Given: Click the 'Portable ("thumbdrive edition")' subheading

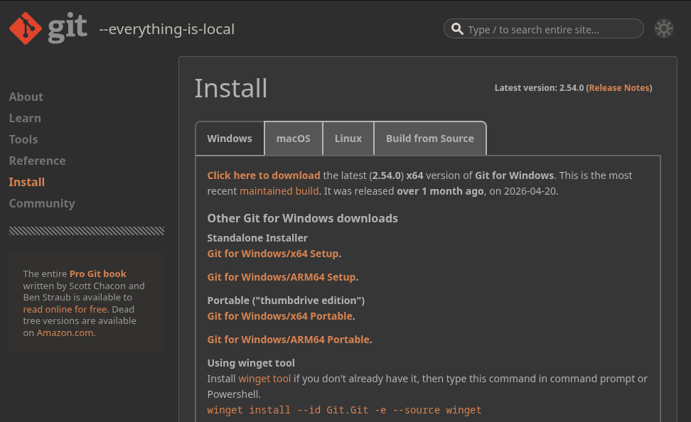Looking at the screenshot, I should pyautogui.click(x=286, y=301).
